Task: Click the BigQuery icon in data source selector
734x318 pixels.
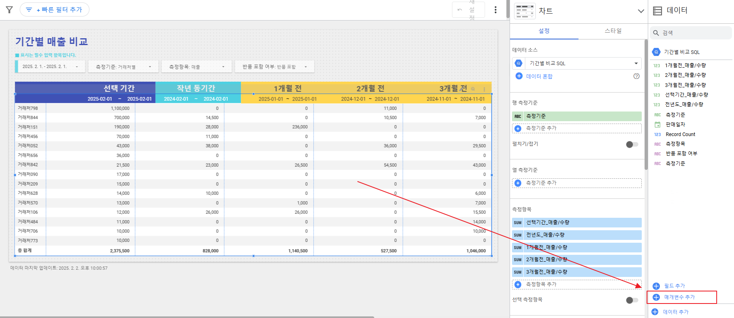Action: pos(518,63)
